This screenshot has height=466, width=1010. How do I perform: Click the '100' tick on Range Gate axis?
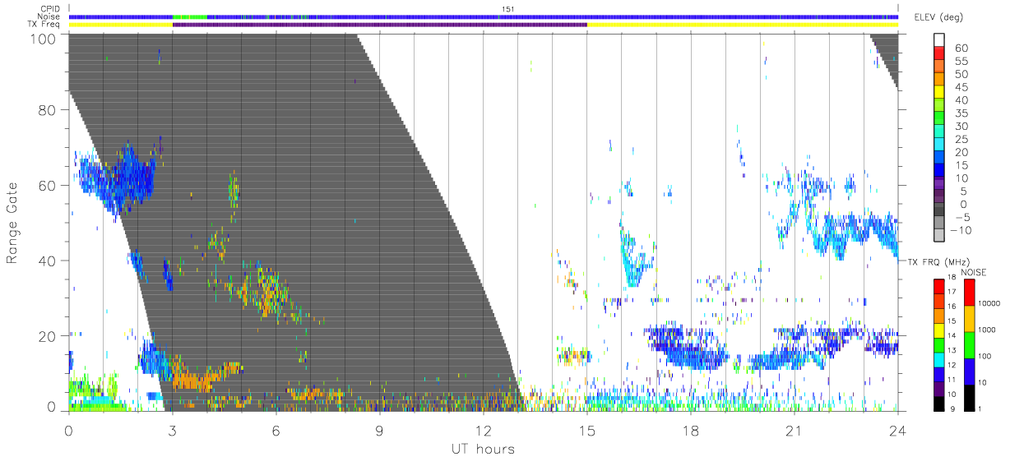(x=44, y=39)
